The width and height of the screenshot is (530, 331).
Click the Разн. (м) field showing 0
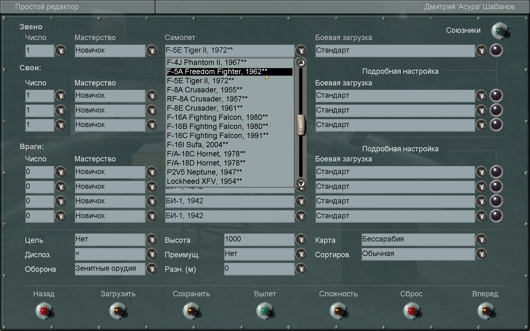pyautogui.click(x=259, y=269)
